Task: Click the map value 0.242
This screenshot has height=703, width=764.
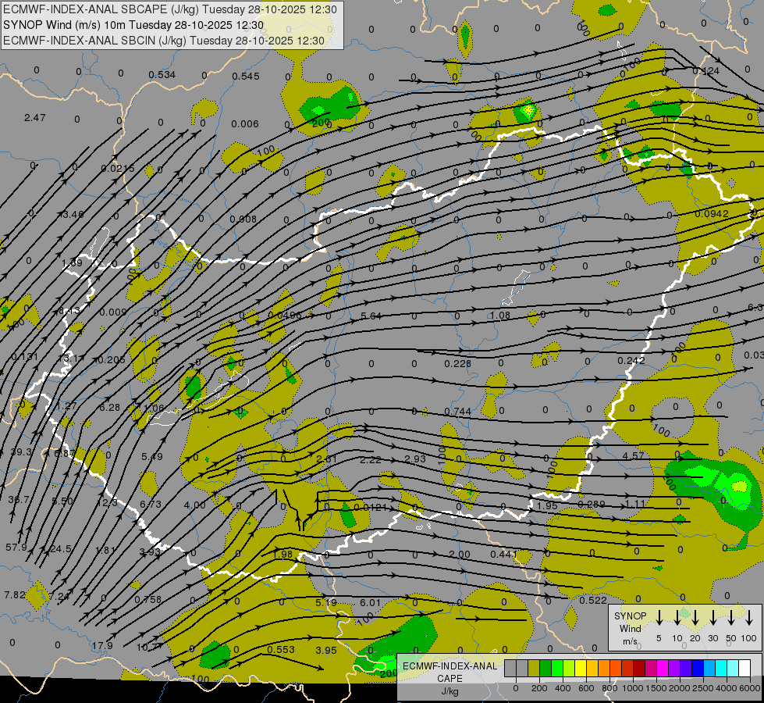Action: click(631, 361)
